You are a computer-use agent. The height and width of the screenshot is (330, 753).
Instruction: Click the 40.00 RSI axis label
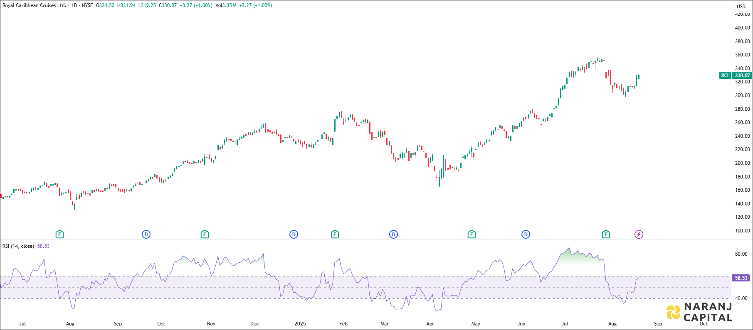pos(741,298)
